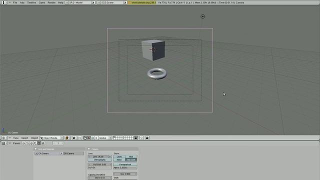The image size is (320, 180).
Task: Toggle Mist display for the camera
Action: (x=131, y=156)
